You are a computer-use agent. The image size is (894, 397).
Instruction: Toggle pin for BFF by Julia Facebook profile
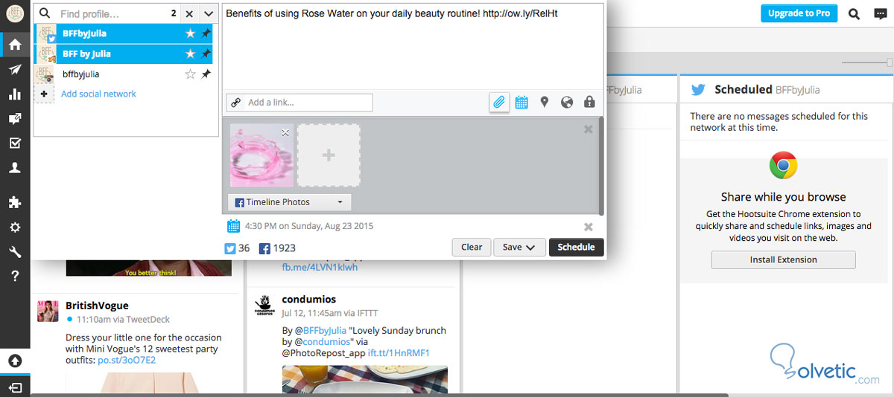pyautogui.click(x=206, y=54)
